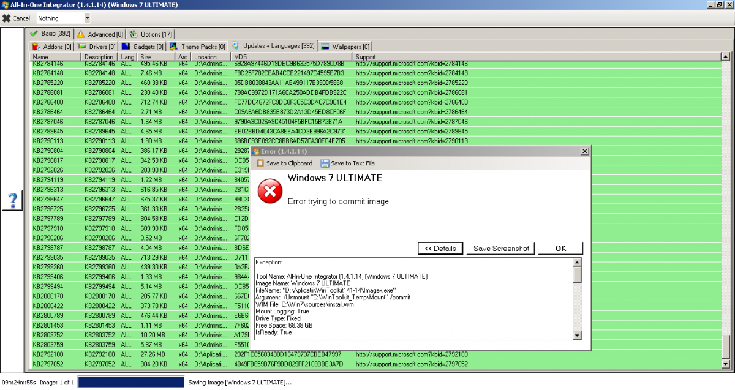Image resolution: width=735 pixels, height=390 pixels.
Task: Click the updates list scrollbar thumb
Action: (x=726, y=347)
